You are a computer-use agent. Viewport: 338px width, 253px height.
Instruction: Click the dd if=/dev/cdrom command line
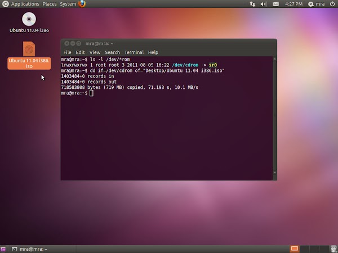[157, 71]
